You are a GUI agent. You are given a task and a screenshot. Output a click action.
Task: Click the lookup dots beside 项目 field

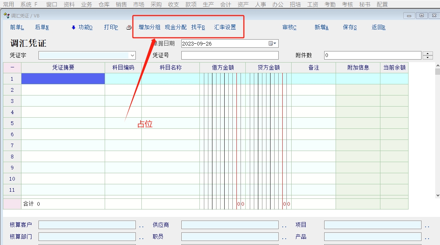coord(427,225)
